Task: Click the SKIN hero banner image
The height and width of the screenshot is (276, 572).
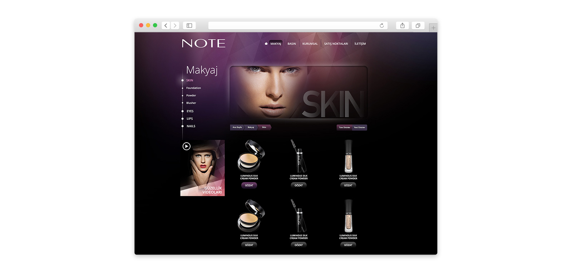Action: pos(299,92)
